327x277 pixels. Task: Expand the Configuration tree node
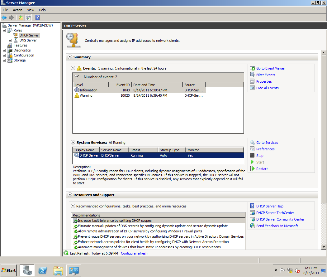coord(4,55)
